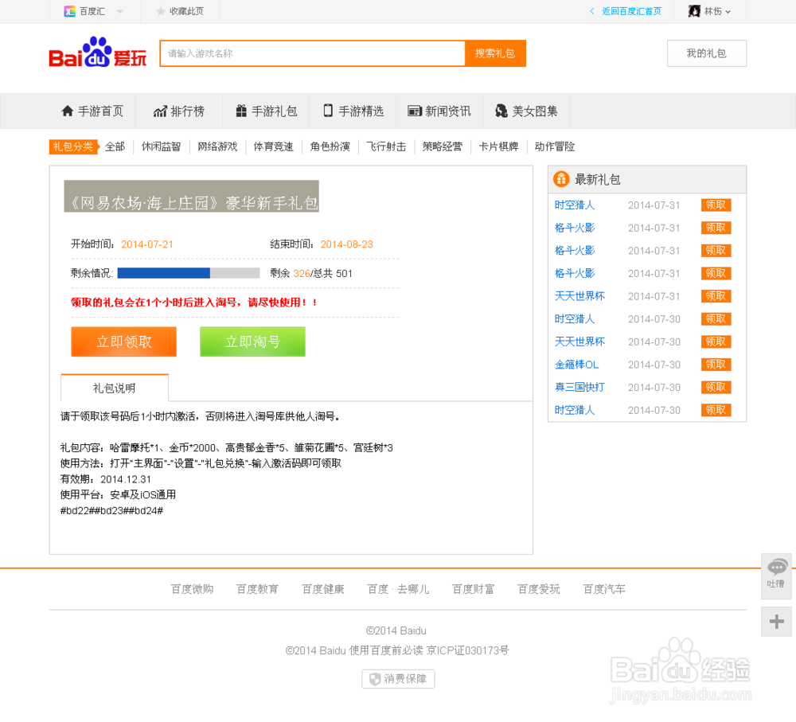Open the 手游首页 nav item

click(92, 111)
